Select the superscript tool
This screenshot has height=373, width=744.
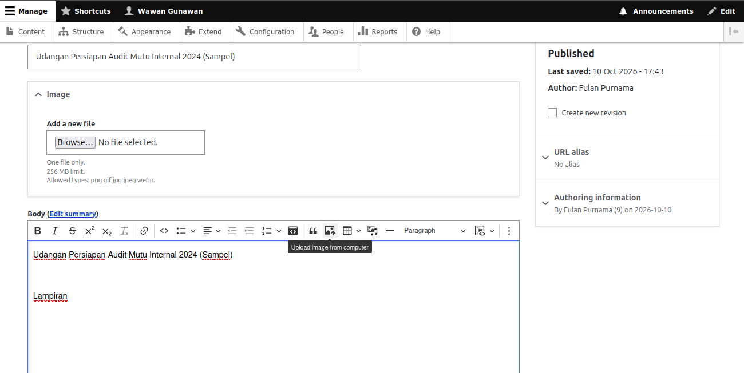coord(90,231)
